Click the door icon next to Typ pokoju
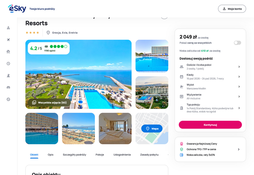254x175 pixels. click(x=182, y=108)
